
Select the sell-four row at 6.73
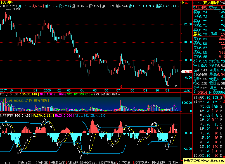209,17
